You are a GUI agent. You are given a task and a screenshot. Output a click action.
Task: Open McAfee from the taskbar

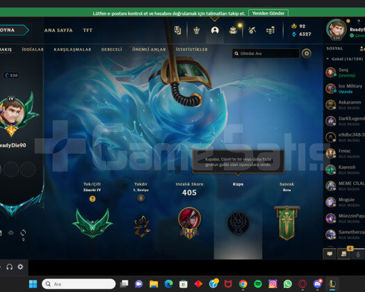pyautogui.click(x=228, y=284)
